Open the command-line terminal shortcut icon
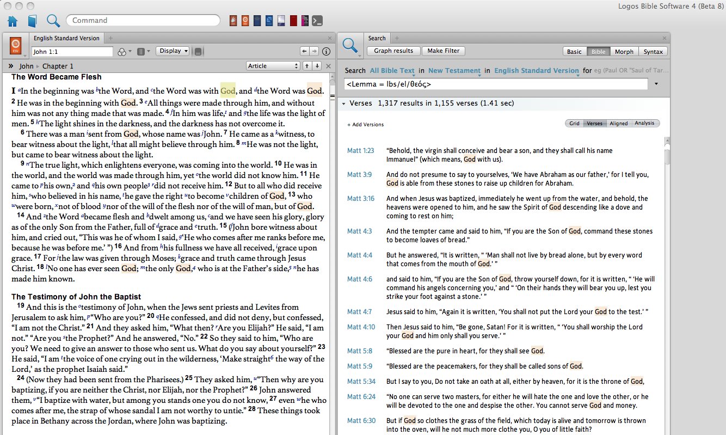 (317, 21)
